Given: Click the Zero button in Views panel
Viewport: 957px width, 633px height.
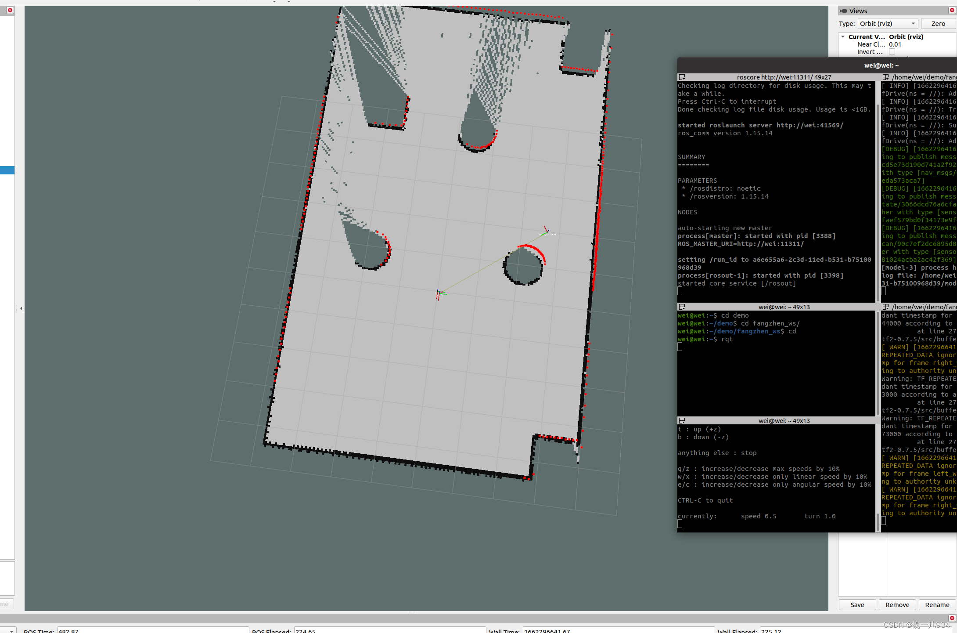Looking at the screenshot, I should 938,24.
